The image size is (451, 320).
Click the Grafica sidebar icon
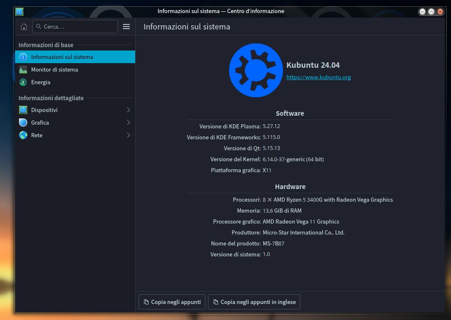pos(23,123)
